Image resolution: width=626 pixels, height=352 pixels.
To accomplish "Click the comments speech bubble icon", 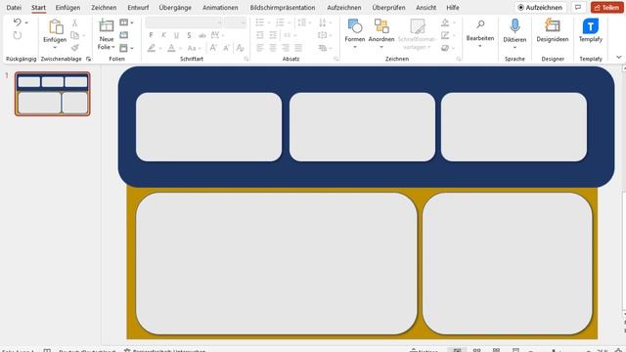I will (x=578, y=7).
